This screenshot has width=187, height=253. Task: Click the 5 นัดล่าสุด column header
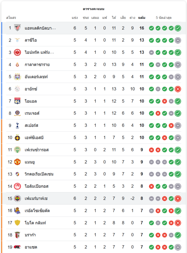click(164, 18)
